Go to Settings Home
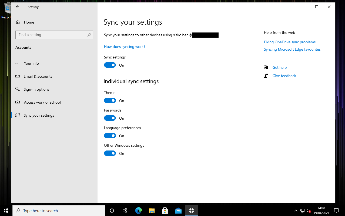 [54, 22]
